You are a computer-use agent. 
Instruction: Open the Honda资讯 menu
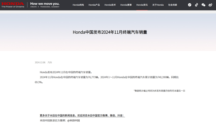pyautogui.click(x=142, y=5)
